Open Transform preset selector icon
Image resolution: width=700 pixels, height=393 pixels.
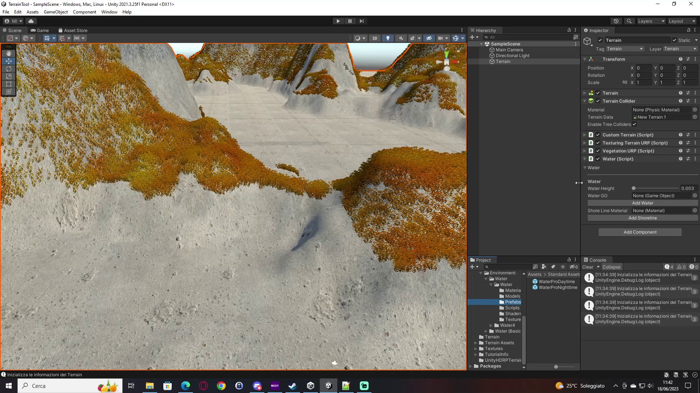[x=688, y=59]
